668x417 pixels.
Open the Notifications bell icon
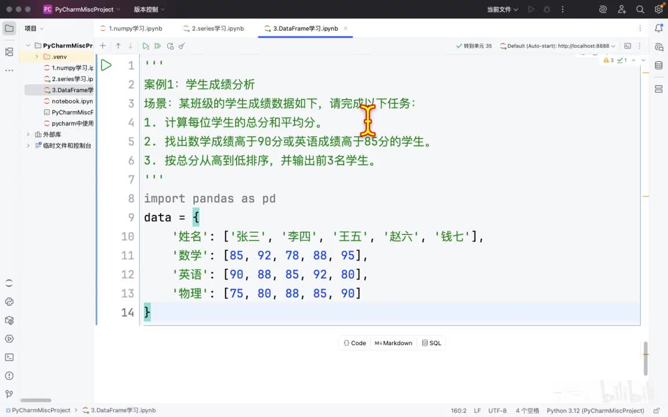(x=659, y=28)
